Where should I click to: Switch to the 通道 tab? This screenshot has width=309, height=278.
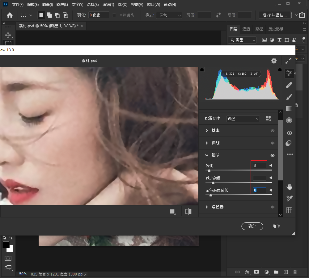(246, 29)
